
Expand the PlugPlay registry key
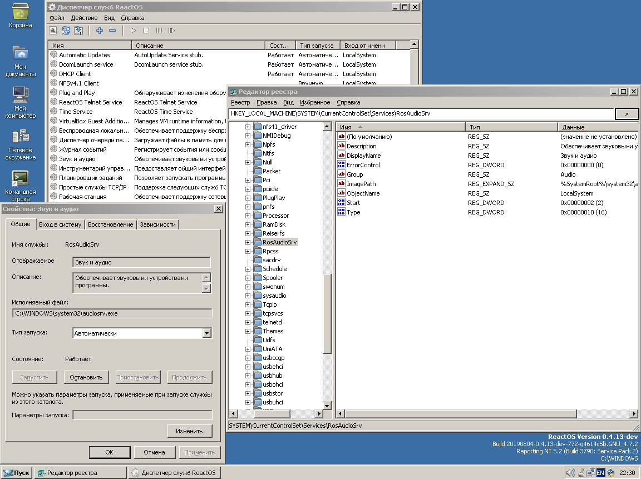tap(248, 198)
